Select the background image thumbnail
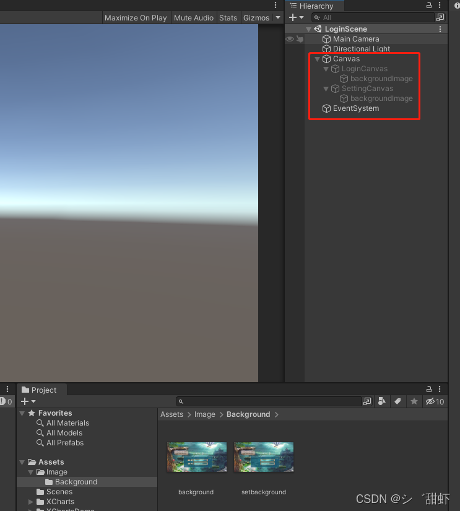The image size is (460, 511). coord(196,457)
